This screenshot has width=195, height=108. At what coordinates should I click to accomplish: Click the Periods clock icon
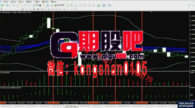coord(104,5)
